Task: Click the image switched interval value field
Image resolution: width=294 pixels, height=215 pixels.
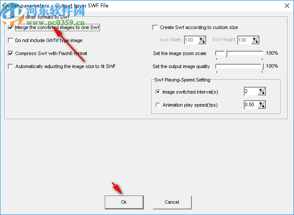Action: (251, 91)
